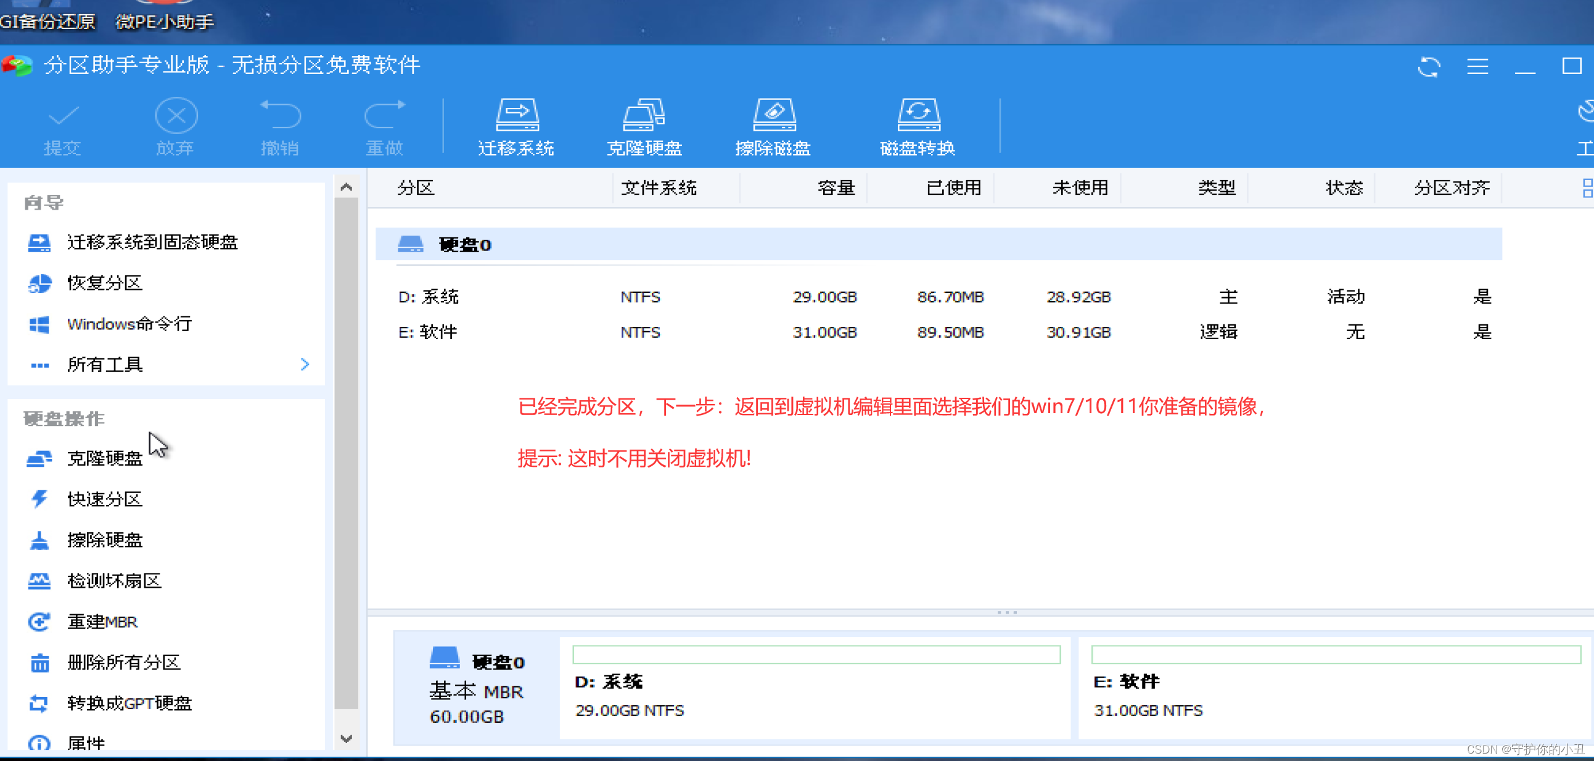Click the 撤销 undo arrow icon

(x=281, y=115)
